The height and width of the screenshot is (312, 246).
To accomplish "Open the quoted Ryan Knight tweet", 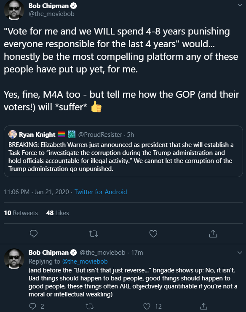I will point(123,151).
